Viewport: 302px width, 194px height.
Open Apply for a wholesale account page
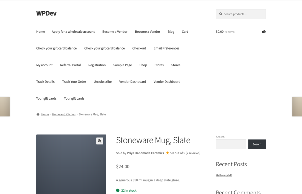(73, 32)
